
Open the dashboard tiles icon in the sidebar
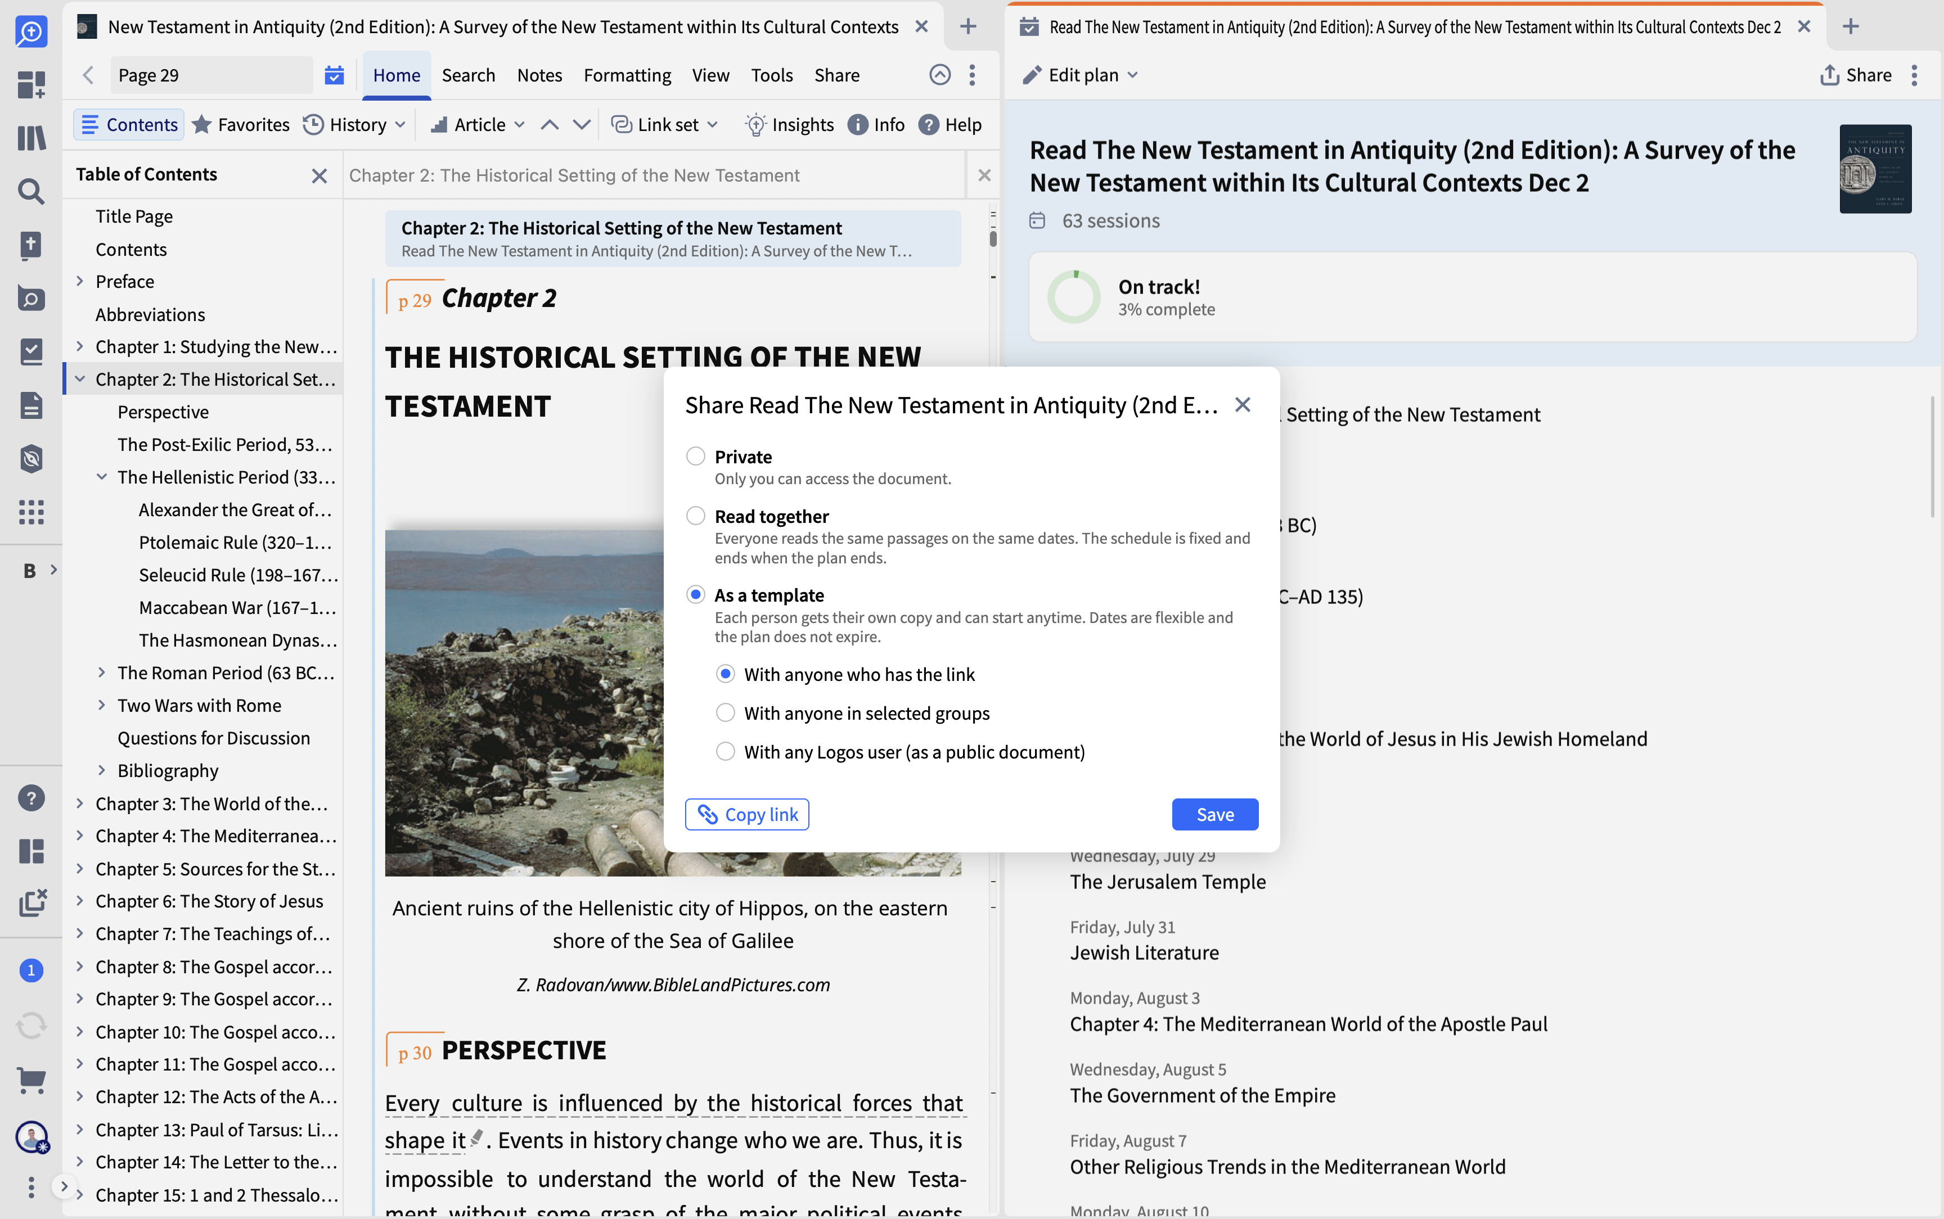[30, 85]
